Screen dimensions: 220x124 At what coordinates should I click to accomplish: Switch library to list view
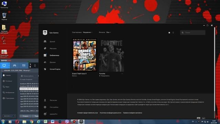pyautogui.click(x=173, y=33)
